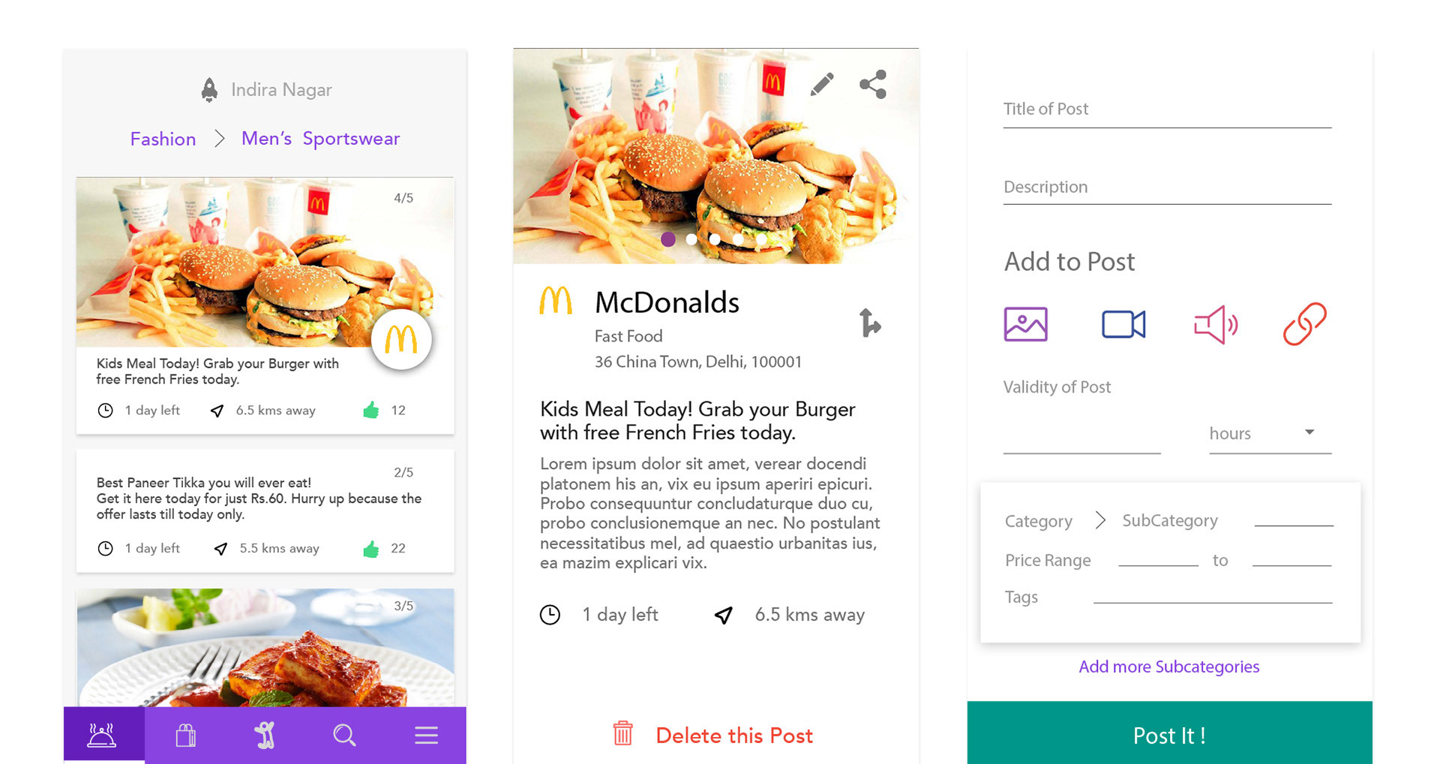This screenshot has height=764, width=1440.
Task: Select the first purple carousel dot
Action: [668, 239]
